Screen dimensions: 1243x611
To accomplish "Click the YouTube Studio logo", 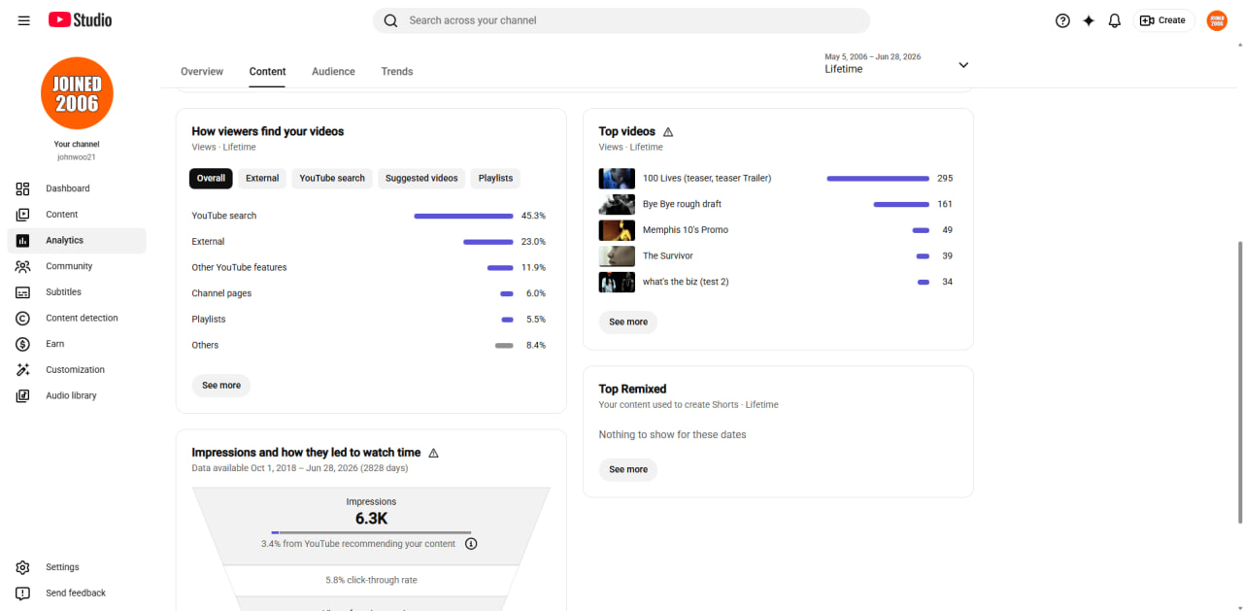I will 80,20.
